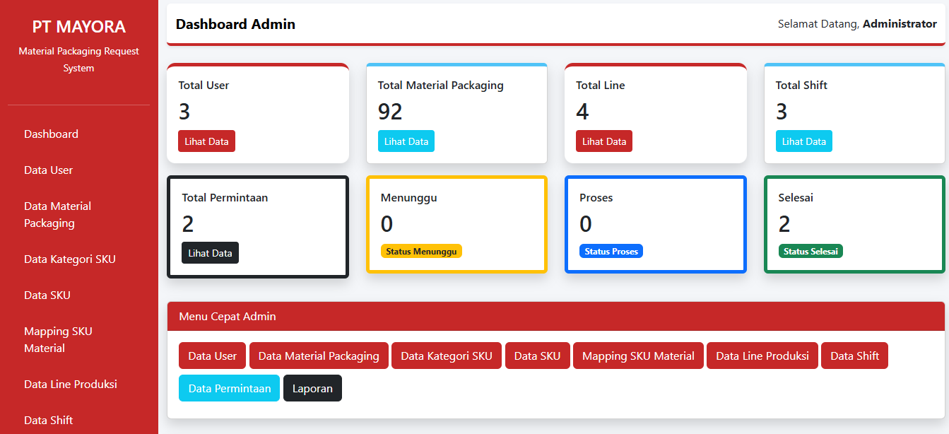The image size is (949, 434).
Task: Click Lihat Data under Total Line
Action: [x=604, y=141]
